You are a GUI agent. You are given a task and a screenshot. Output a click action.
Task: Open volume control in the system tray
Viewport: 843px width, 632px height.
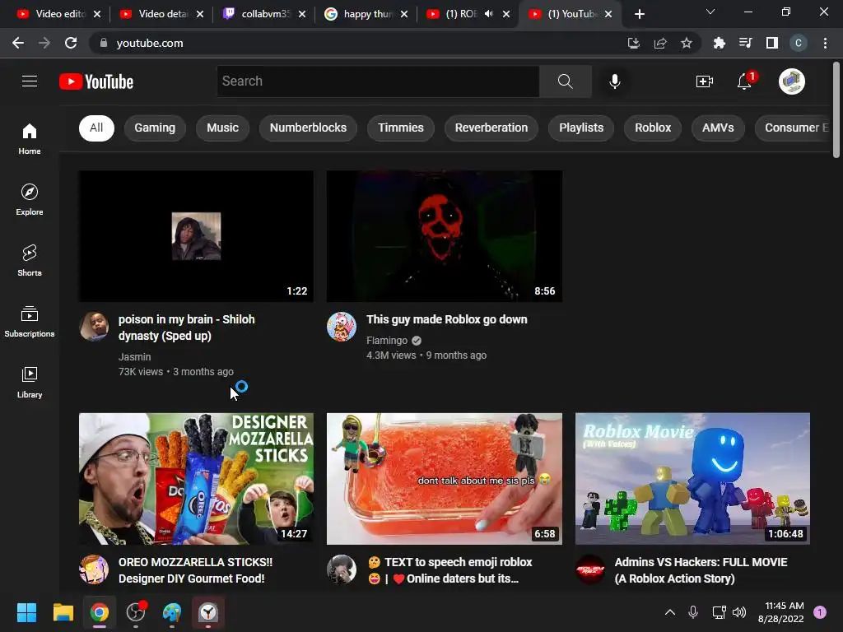pyautogui.click(x=739, y=611)
